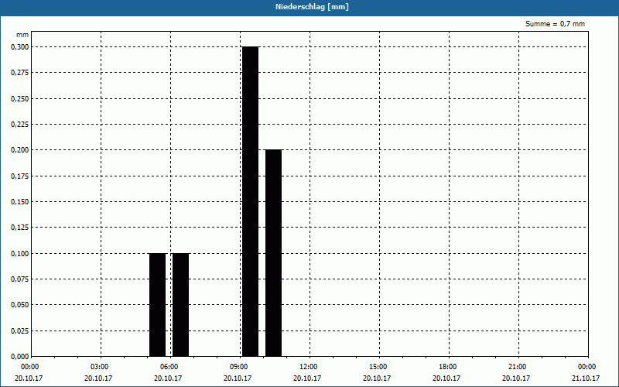Click the 21.10.17 date label

586,378
